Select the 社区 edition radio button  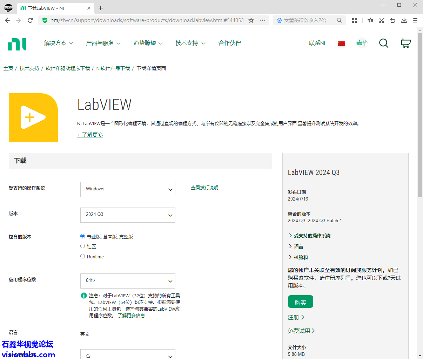(83, 246)
